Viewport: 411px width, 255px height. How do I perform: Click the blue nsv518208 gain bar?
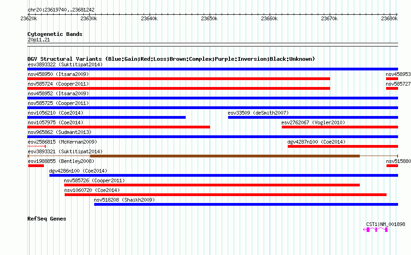pos(246,204)
